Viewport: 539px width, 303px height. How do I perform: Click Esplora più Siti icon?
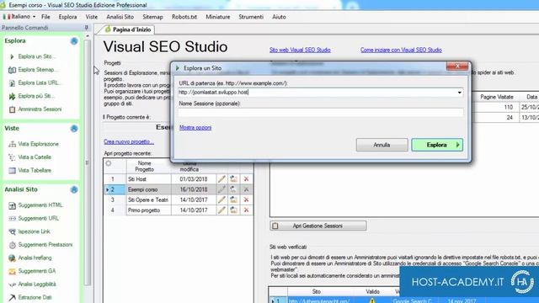pyautogui.click(x=12, y=96)
